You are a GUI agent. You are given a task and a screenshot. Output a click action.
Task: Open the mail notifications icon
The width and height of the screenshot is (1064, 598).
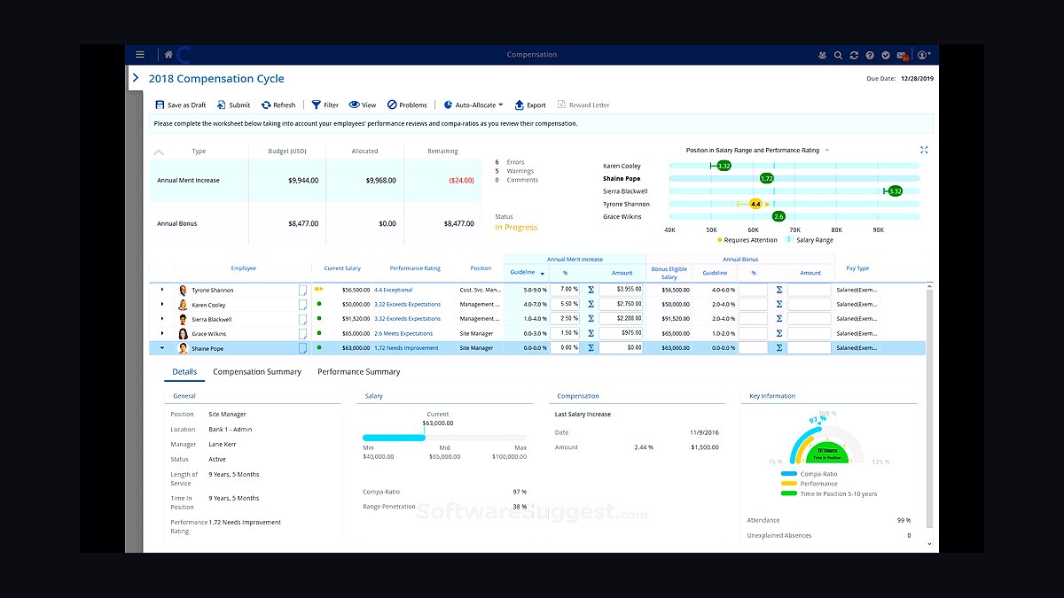pyautogui.click(x=902, y=55)
